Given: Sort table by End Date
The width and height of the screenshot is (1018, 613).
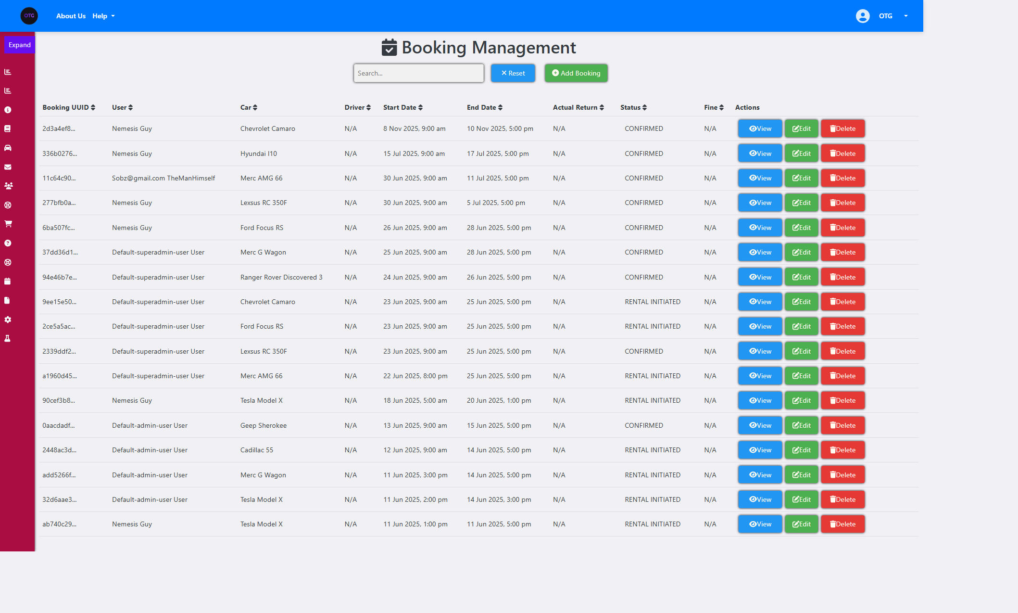Looking at the screenshot, I should pos(485,107).
